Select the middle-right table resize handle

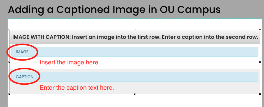click(260, 62)
